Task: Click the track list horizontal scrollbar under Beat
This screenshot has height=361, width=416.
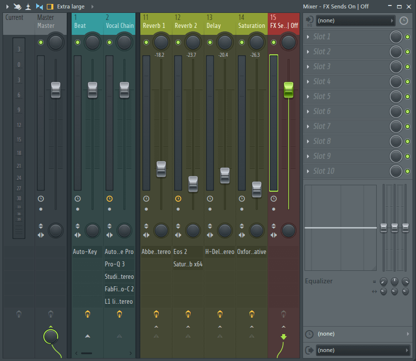Action: coord(87,354)
